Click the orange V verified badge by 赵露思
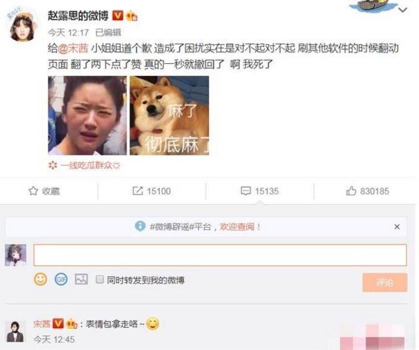This screenshot has height=350, width=419. pyautogui.click(x=118, y=15)
